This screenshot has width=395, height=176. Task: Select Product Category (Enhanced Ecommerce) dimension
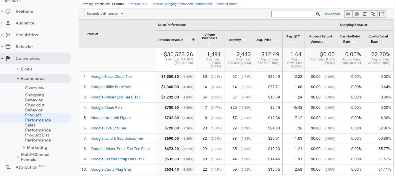point(182,4)
